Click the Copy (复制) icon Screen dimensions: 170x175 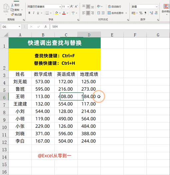tap(12, 10)
